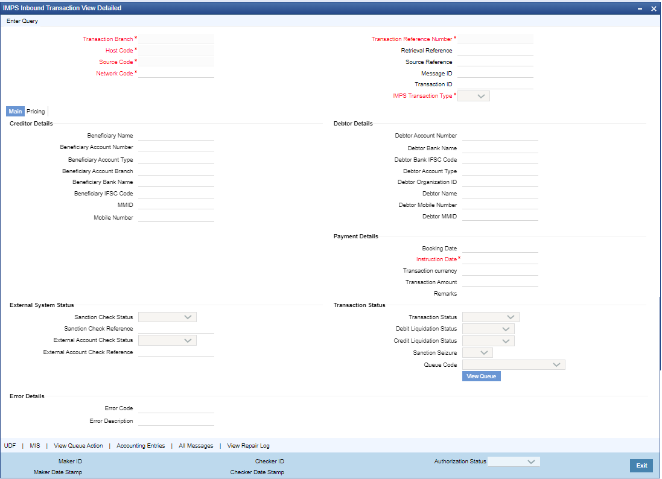Click the Debtor Mobile Number field

click(x=500, y=205)
